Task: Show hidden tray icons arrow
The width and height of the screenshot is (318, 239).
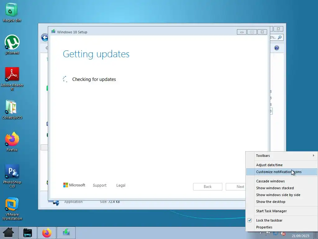Action: point(261,233)
